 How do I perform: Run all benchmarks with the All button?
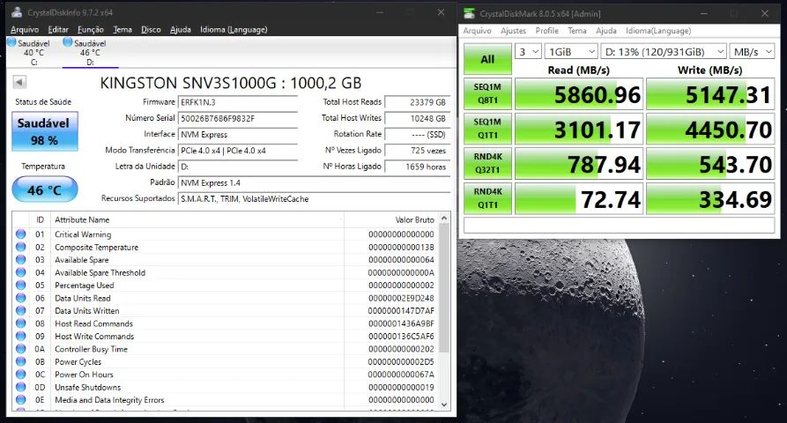coord(487,59)
